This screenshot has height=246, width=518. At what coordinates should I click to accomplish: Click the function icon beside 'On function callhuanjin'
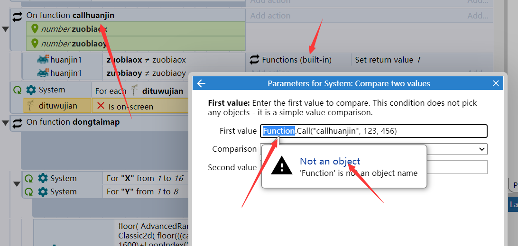point(17,16)
